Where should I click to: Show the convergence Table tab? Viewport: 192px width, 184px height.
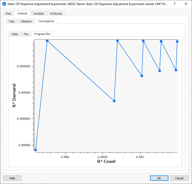(15, 34)
